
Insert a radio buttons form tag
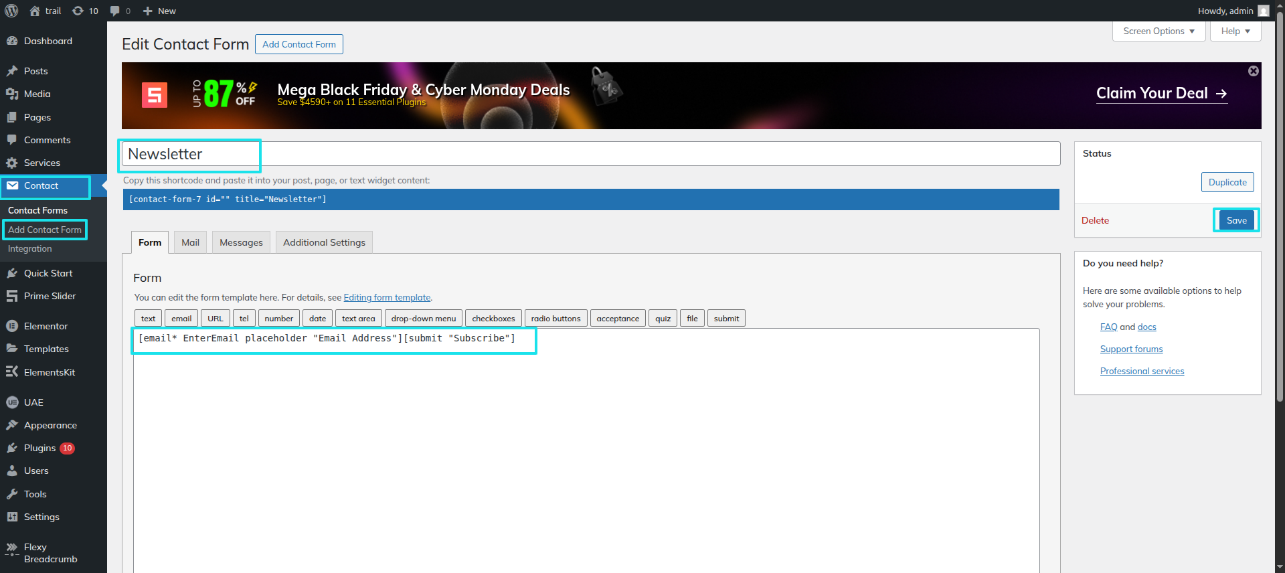555,319
